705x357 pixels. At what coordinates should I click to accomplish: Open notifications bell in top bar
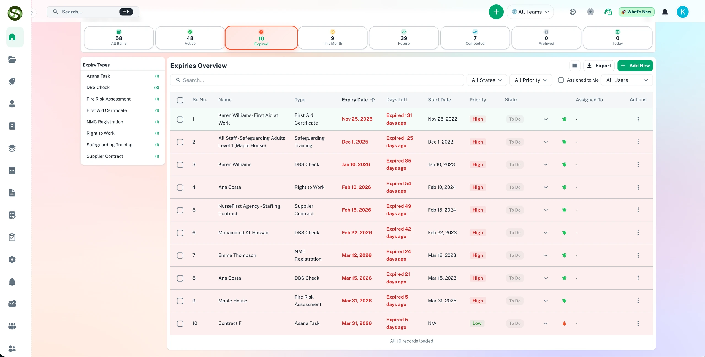(665, 12)
